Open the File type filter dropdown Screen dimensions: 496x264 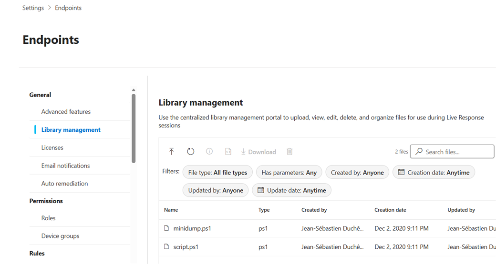click(217, 172)
